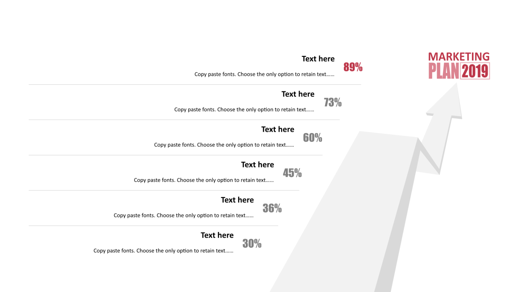Viewport: 519px width, 292px height.
Task: Select the 36% percentage label
Action: pos(272,208)
